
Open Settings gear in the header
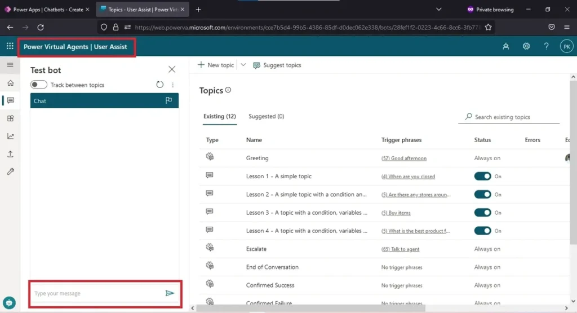click(x=526, y=46)
